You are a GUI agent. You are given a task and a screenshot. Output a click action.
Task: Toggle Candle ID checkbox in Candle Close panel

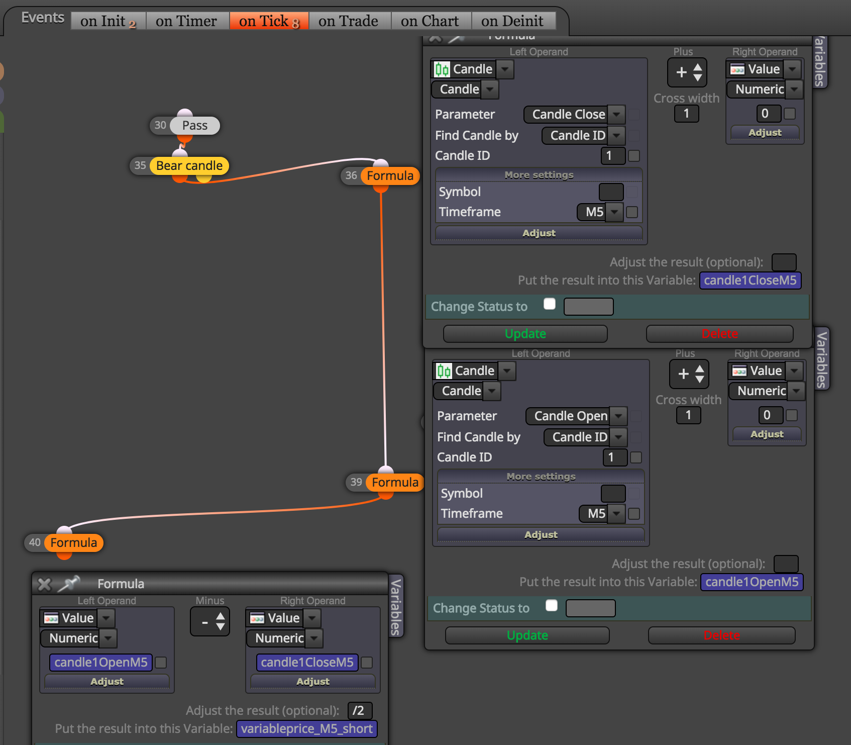634,156
